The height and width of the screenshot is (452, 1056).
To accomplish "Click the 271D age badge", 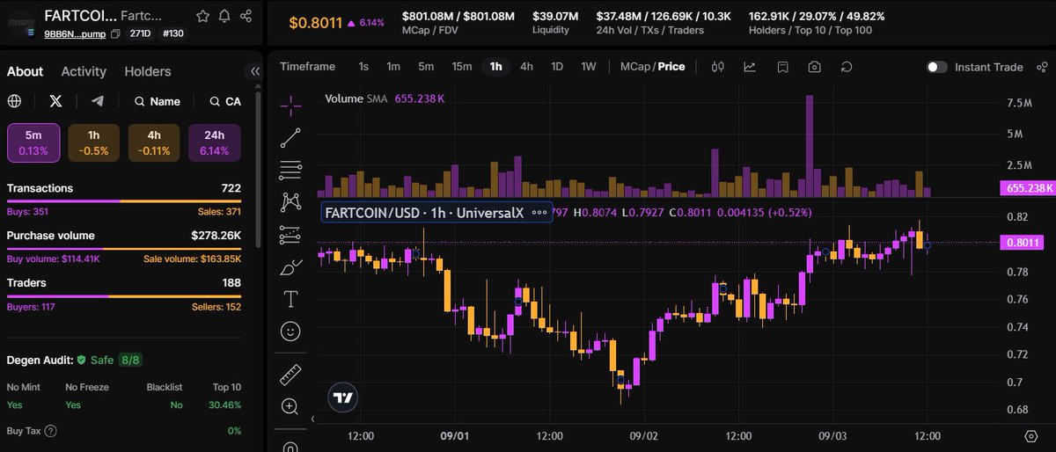I will [x=139, y=33].
